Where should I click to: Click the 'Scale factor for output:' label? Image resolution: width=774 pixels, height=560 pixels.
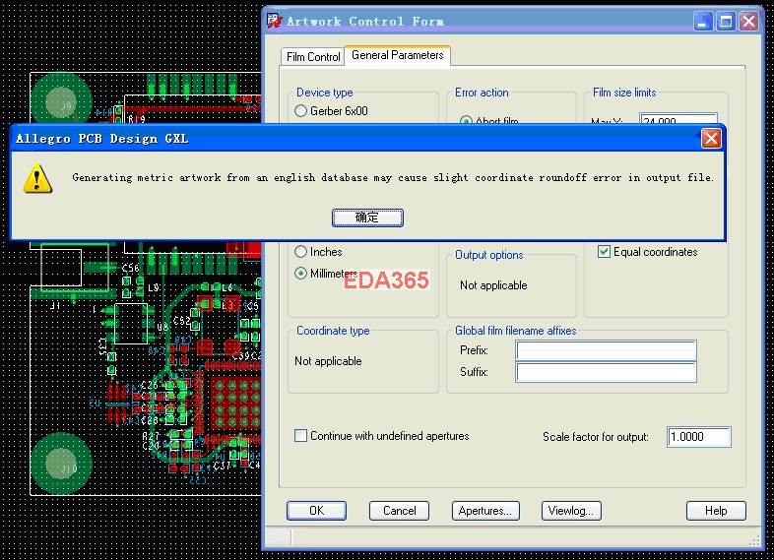pyautogui.click(x=596, y=437)
